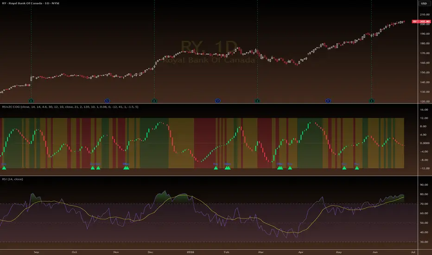432x255 pixels.
Task: Click the buy triangle in mid May
Action: (x=357, y=168)
